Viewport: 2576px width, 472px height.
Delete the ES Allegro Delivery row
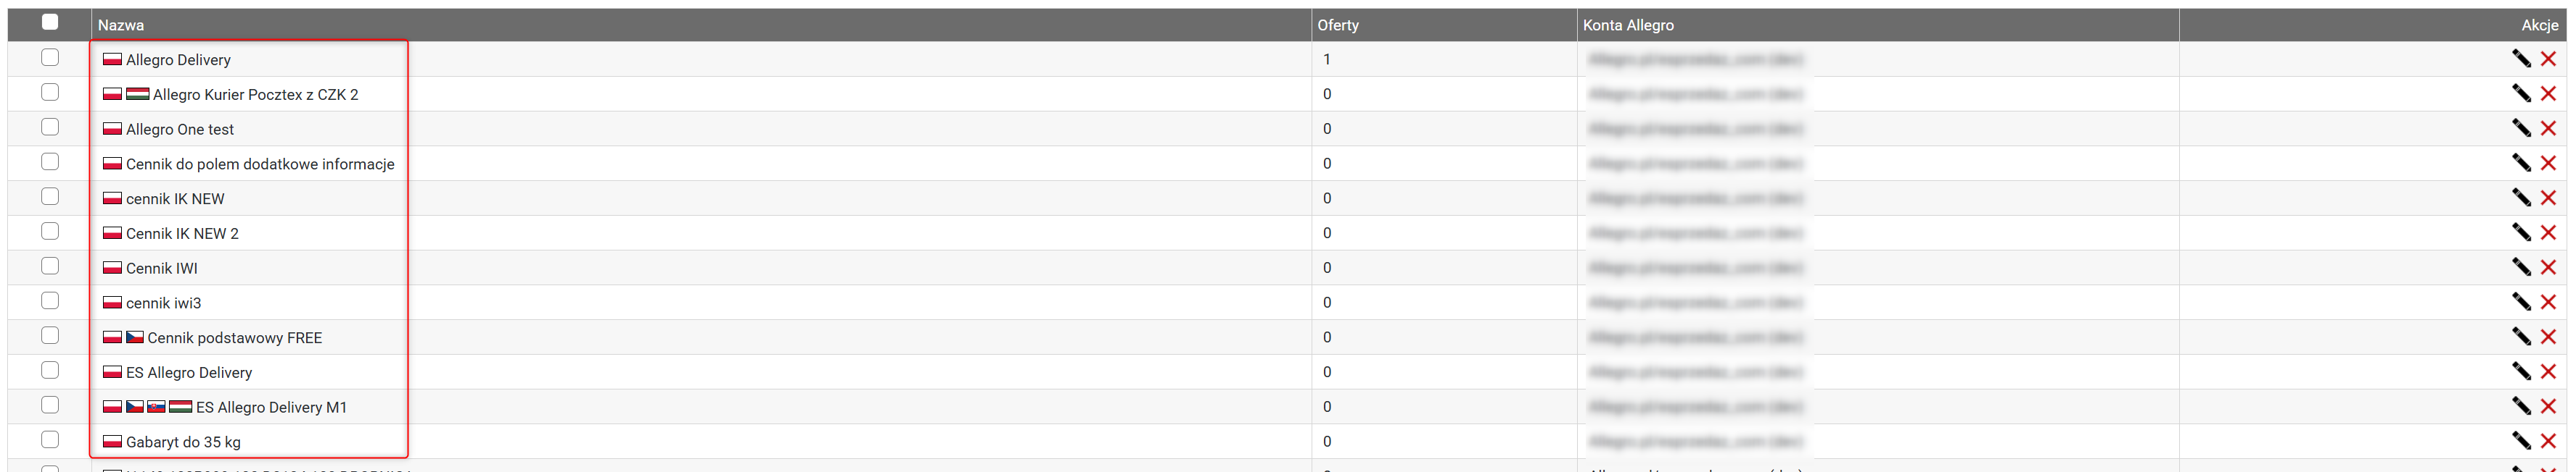[2548, 371]
